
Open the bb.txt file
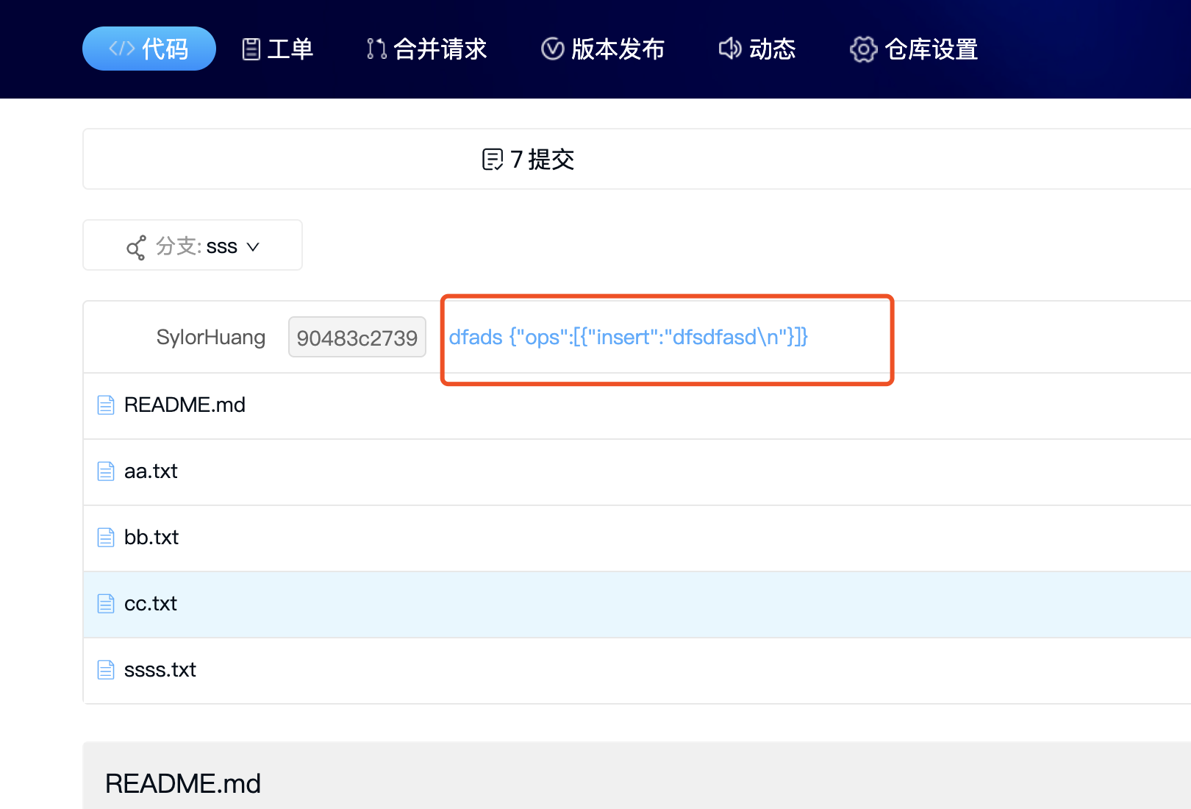[151, 537]
